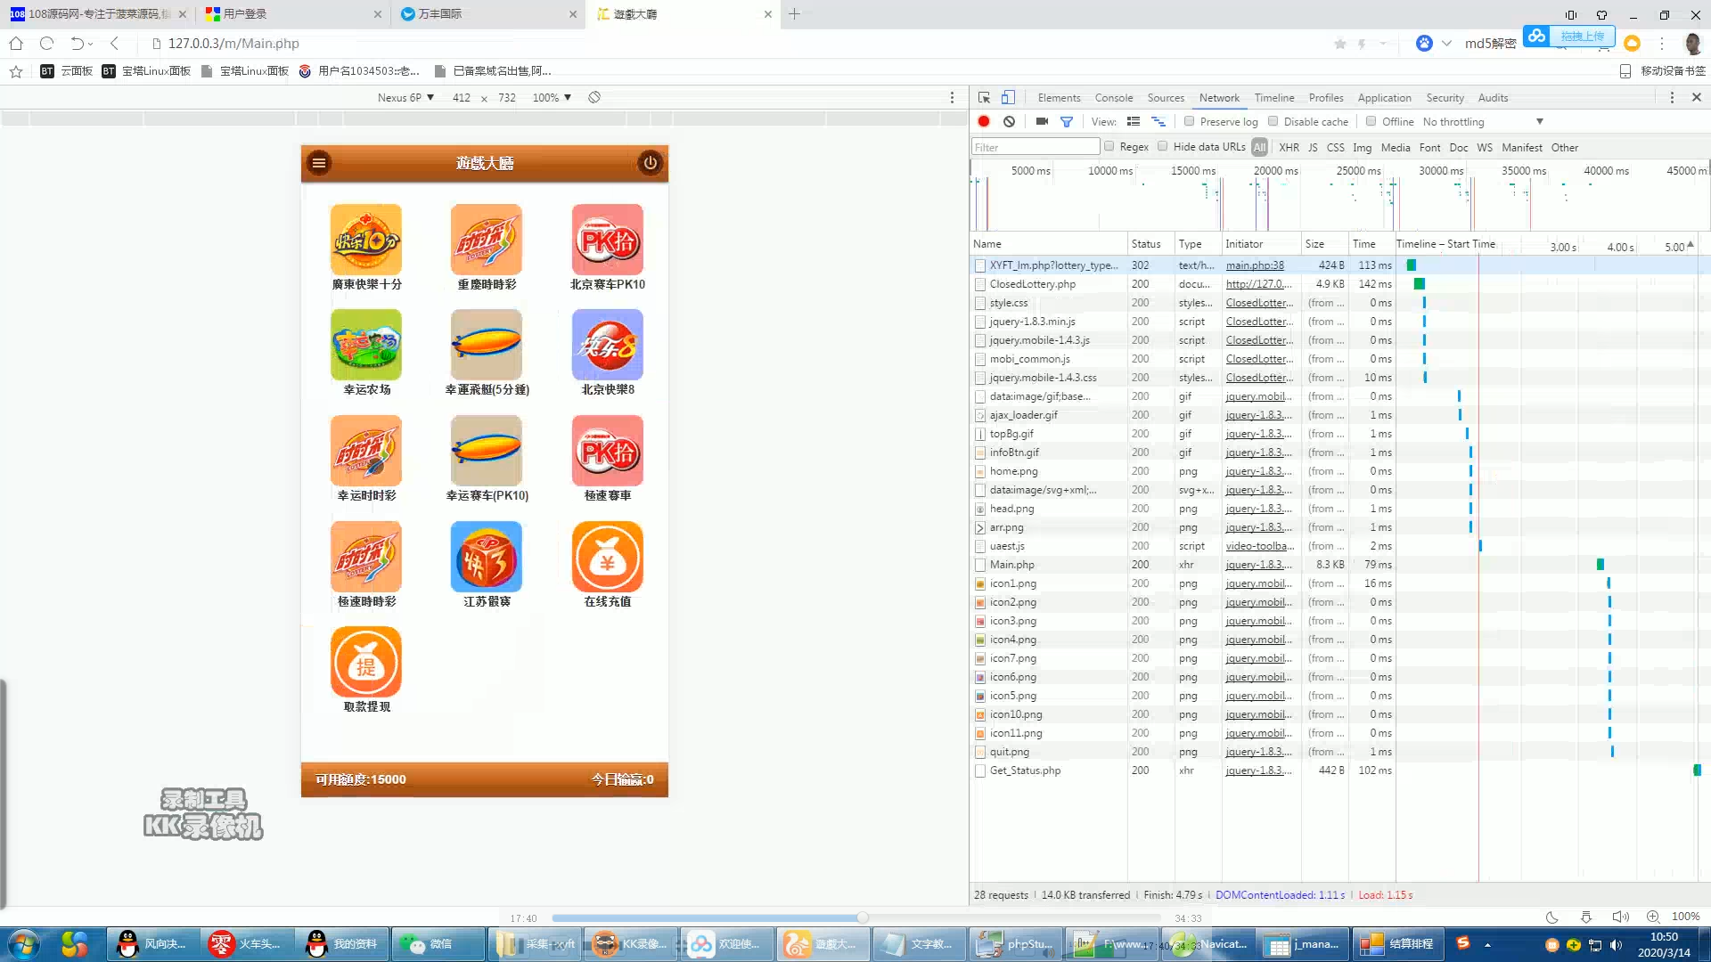Image resolution: width=1711 pixels, height=962 pixels.
Task: Open the 廣東快樂十分 game icon
Action: click(x=365, y=240)
